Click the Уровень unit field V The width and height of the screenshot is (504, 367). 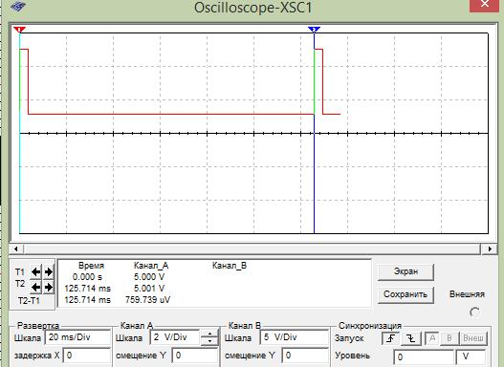[471, 357]
